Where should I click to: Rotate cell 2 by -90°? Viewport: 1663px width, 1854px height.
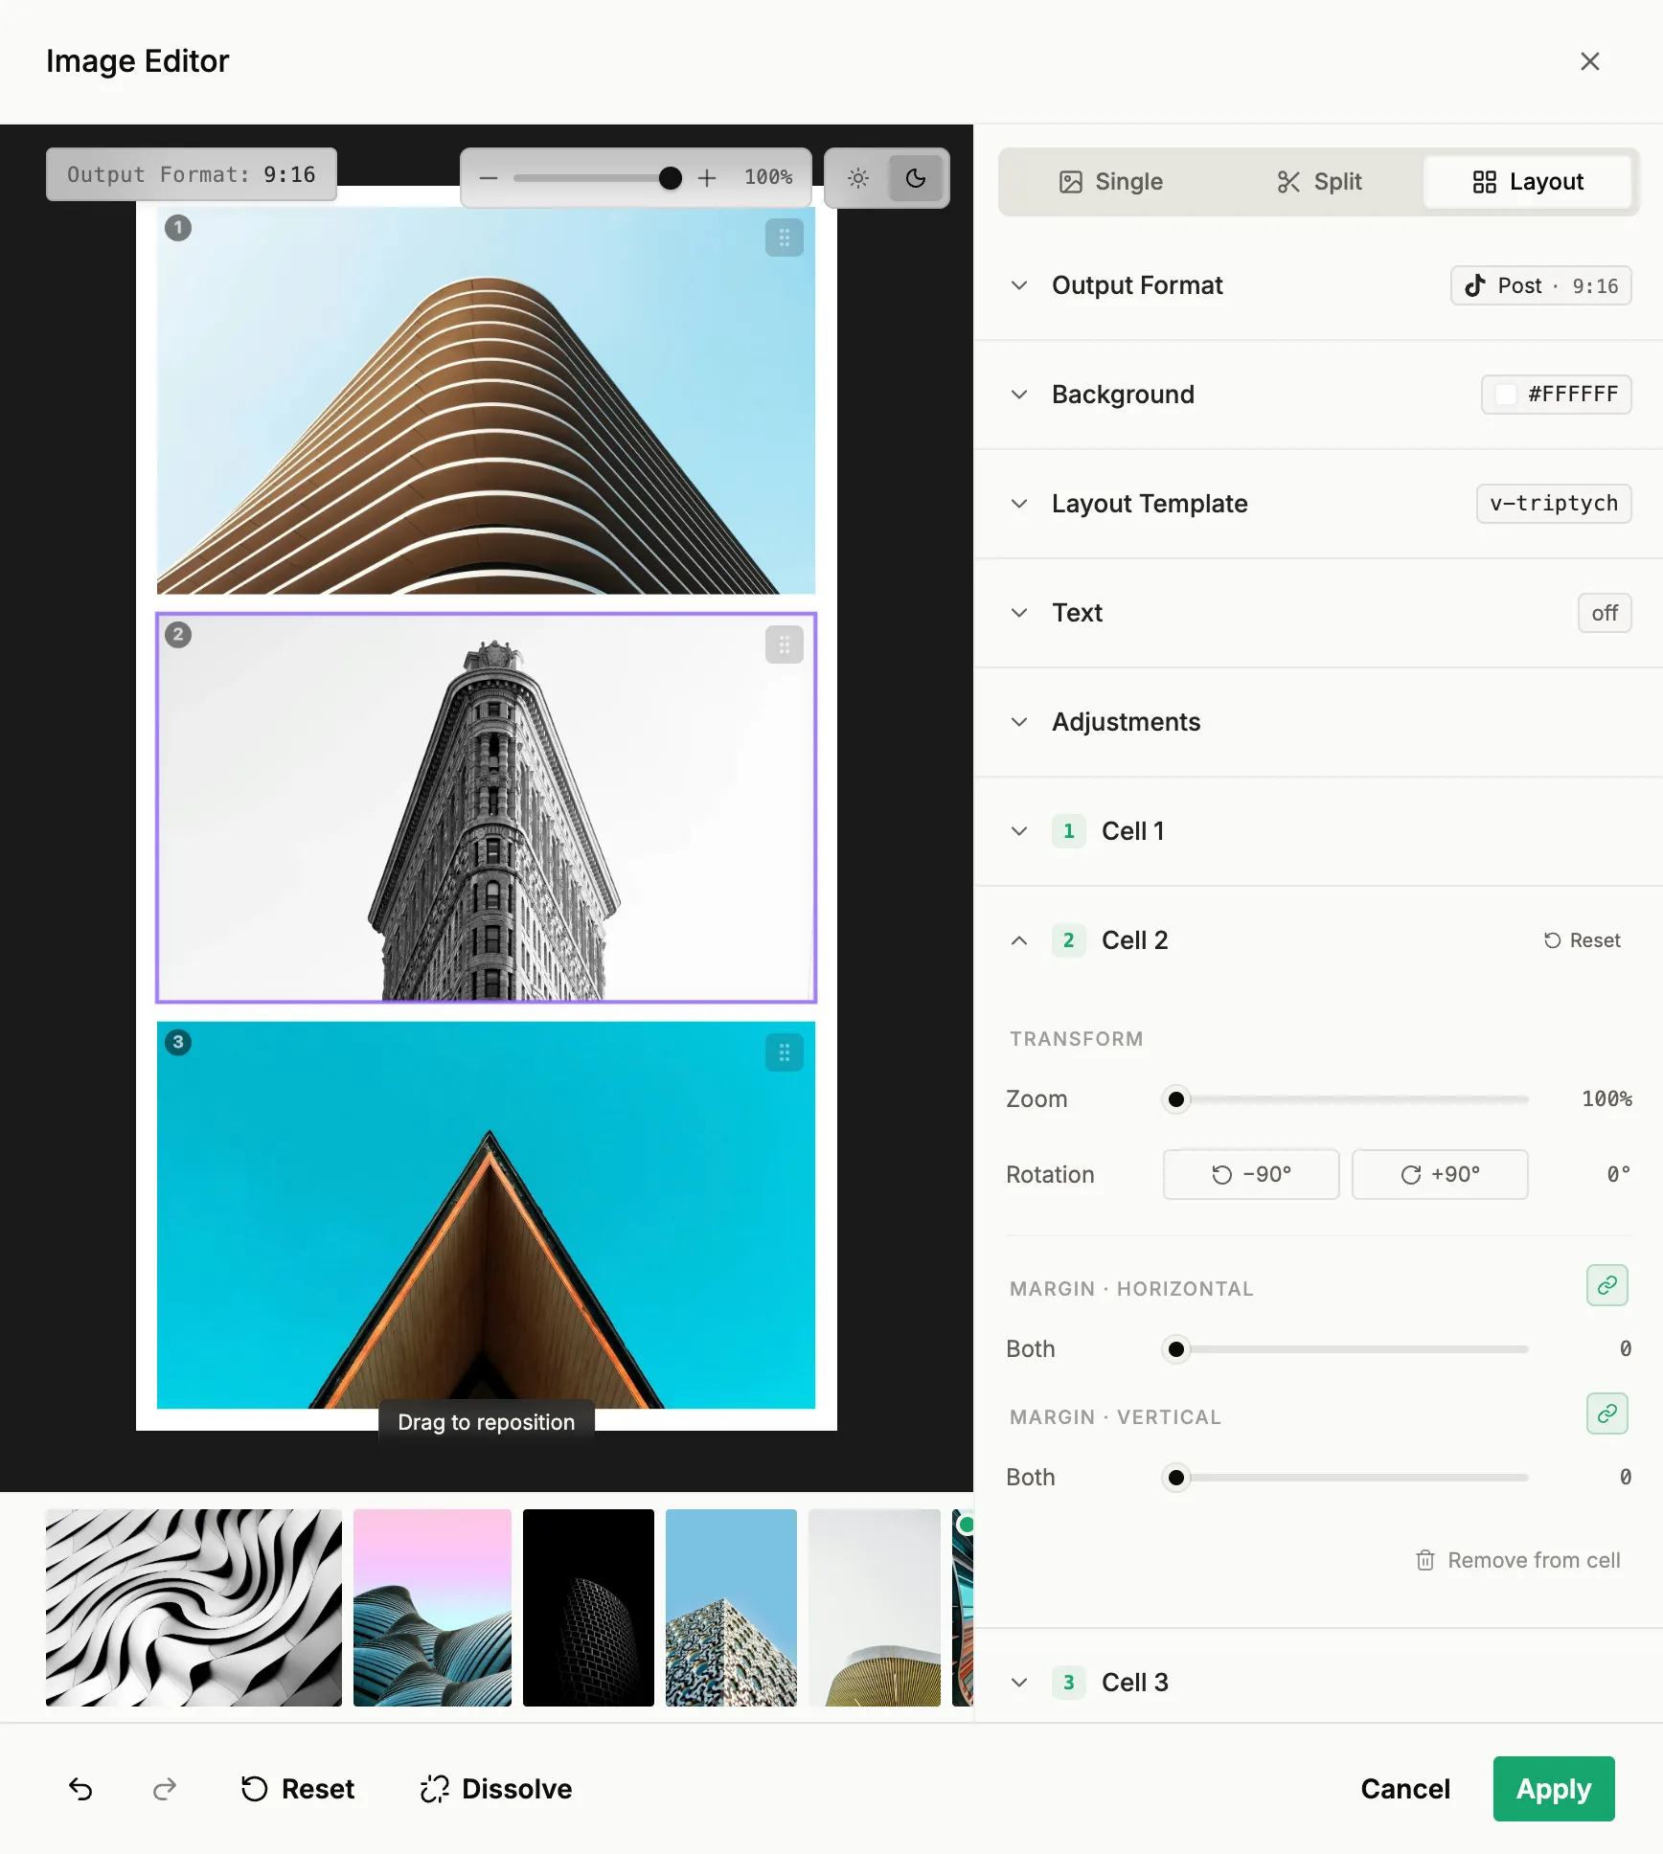(x=1251, y=1174)
